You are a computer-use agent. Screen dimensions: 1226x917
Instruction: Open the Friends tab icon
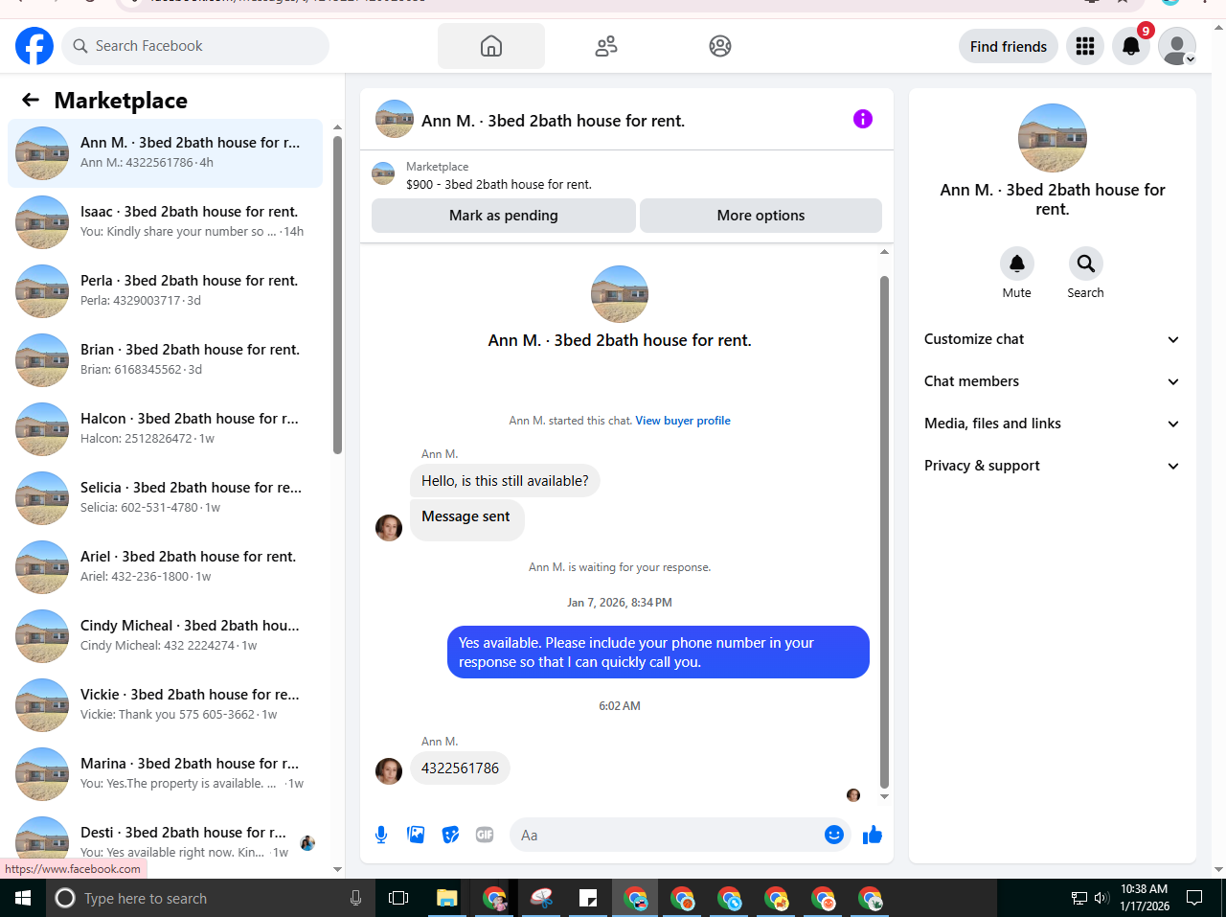coord(606,46)
